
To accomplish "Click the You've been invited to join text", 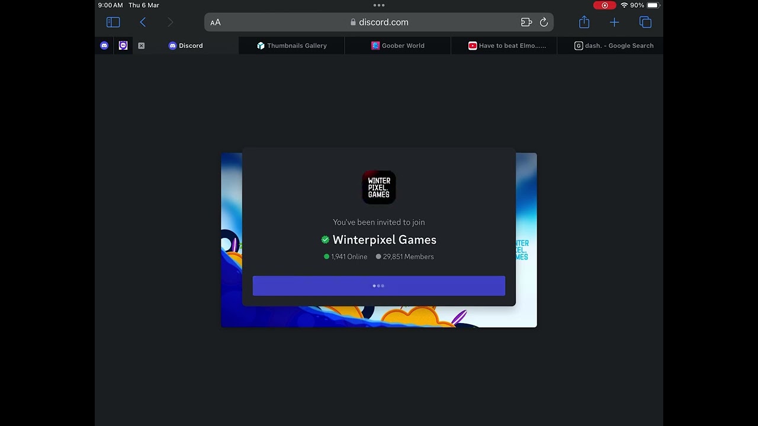I will tap(379, 222).
